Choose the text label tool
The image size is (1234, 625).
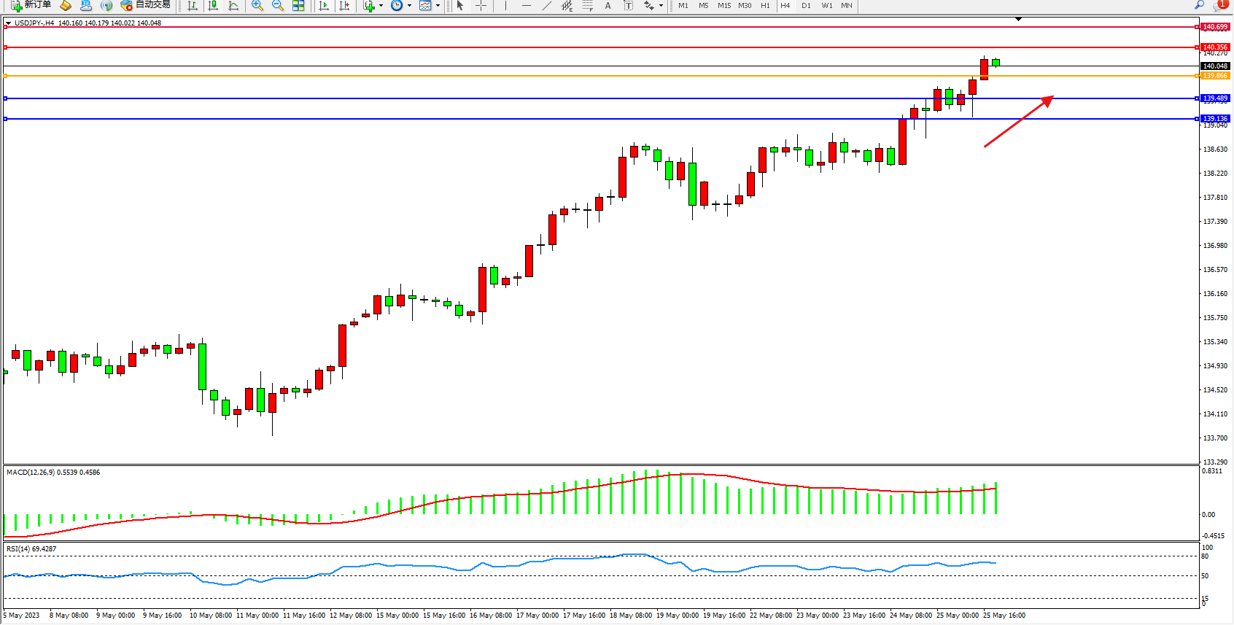[608, 6]
